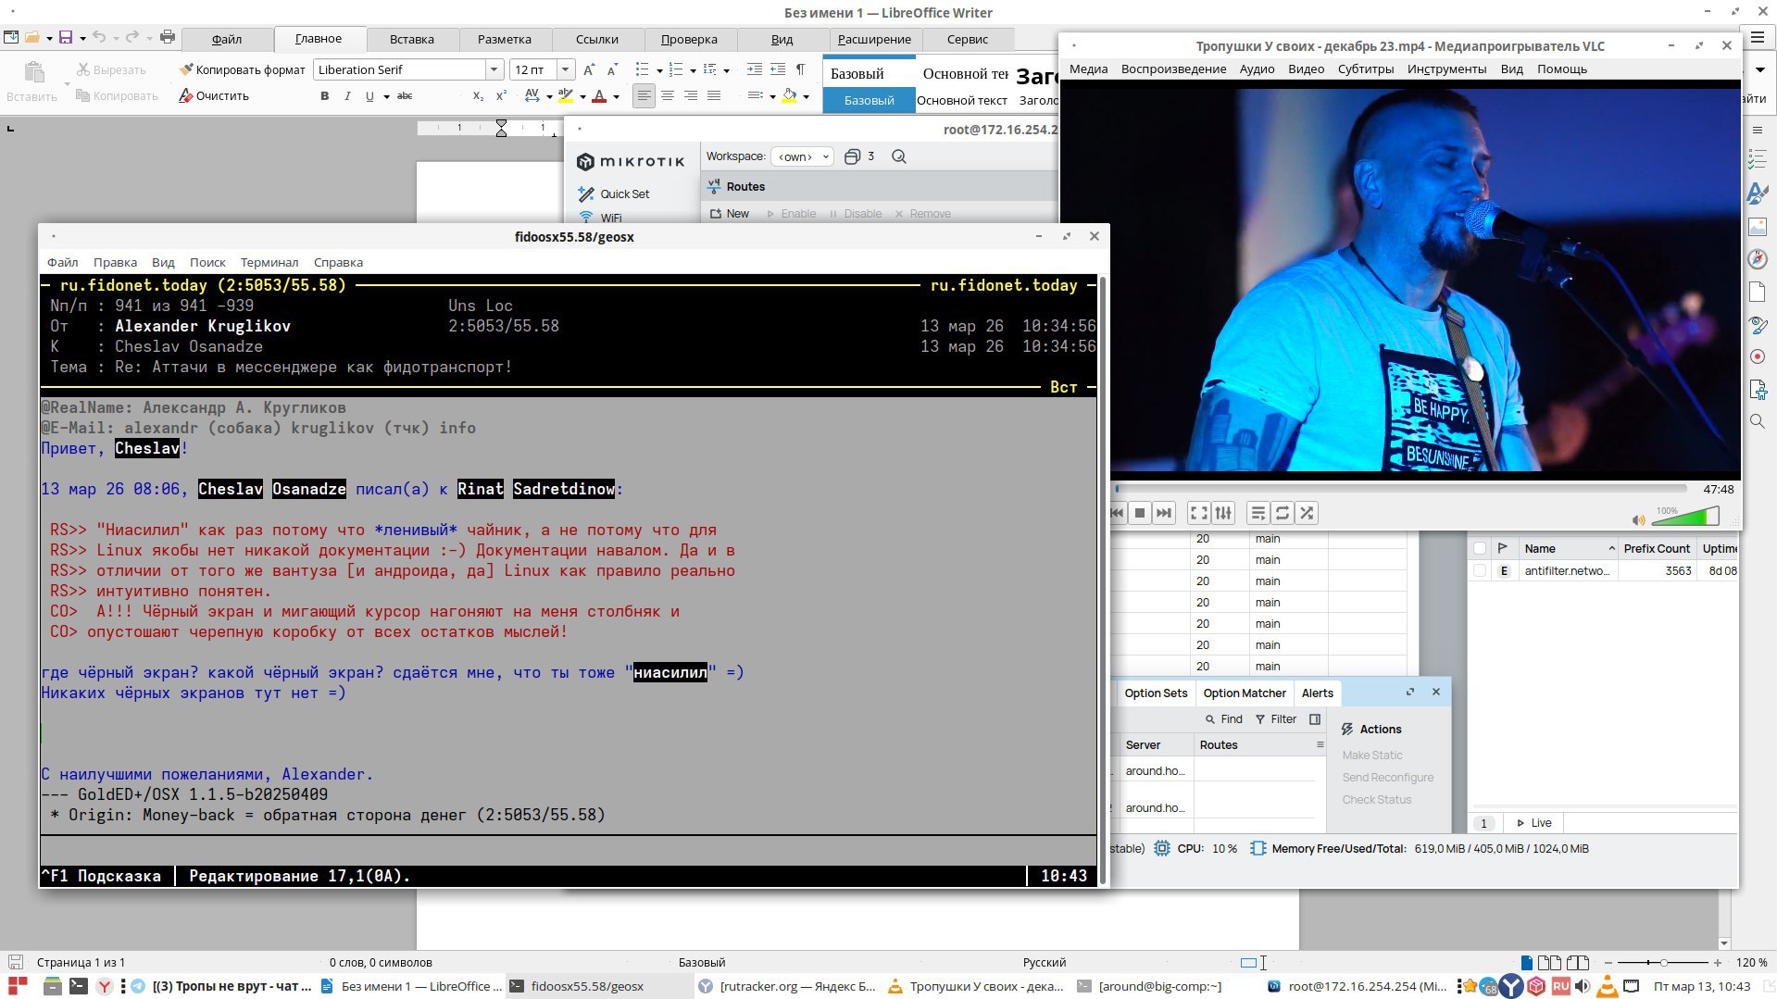Toggle VLC loop playback button
1777x999 pixels.
pyautogui.click(x=1283, y=513)
